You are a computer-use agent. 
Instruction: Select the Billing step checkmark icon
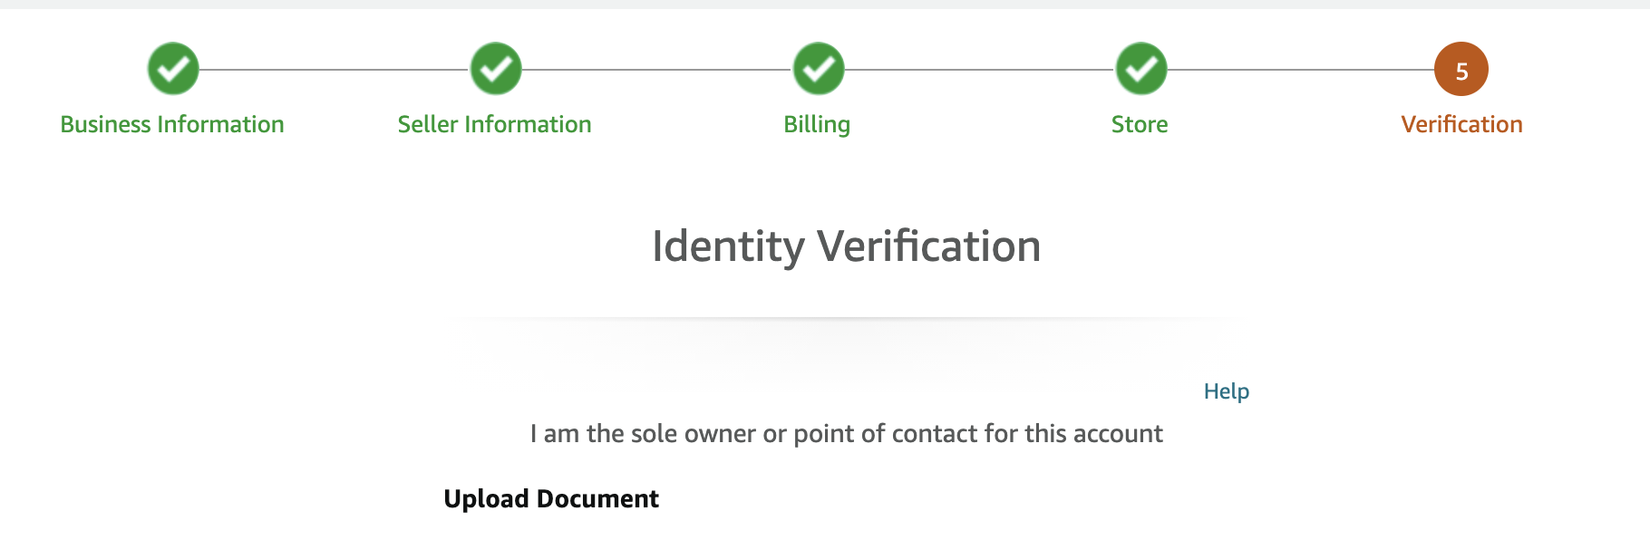pyautogui.click(x=819, y=69)
